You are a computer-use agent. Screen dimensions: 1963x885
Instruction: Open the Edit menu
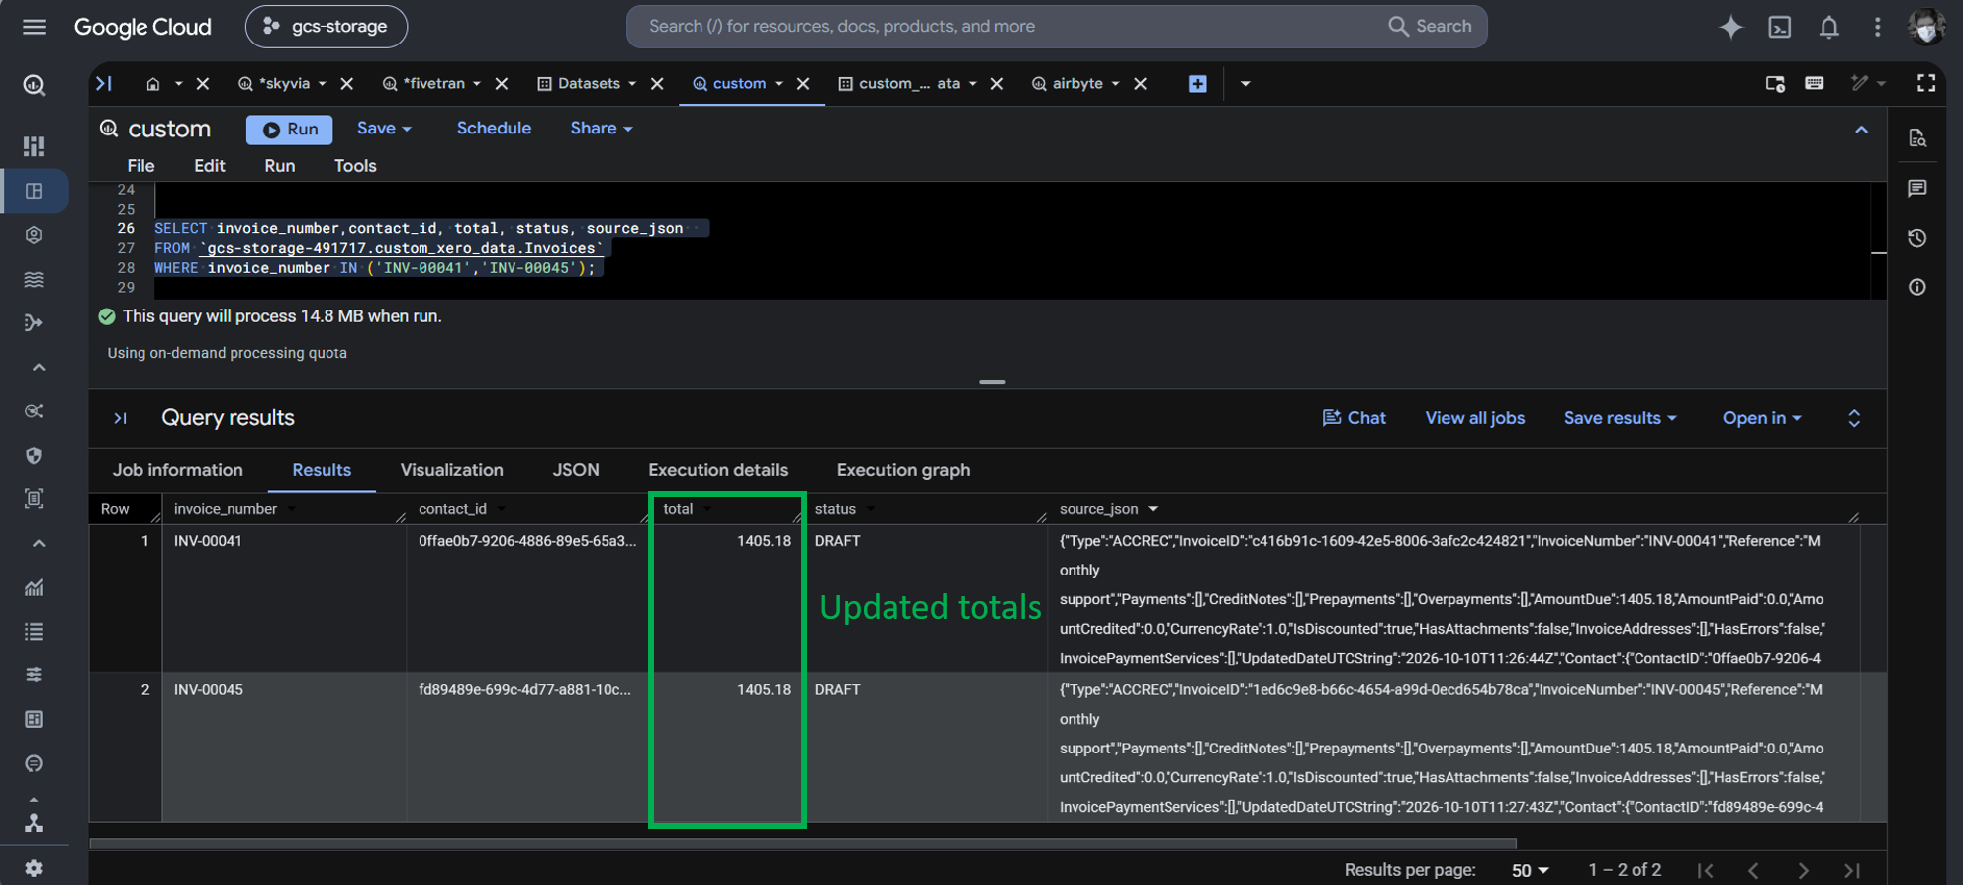pos(209,166)
